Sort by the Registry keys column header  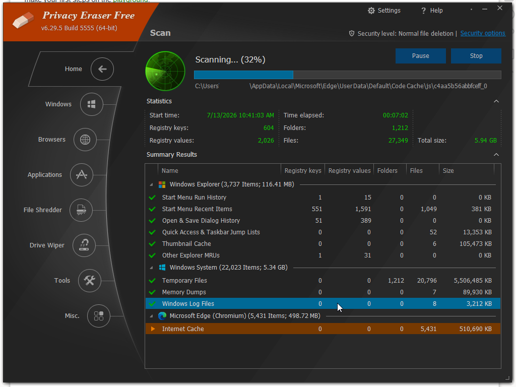coord(303,171)
